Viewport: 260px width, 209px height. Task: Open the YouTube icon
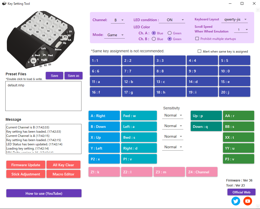coord(248,201)
